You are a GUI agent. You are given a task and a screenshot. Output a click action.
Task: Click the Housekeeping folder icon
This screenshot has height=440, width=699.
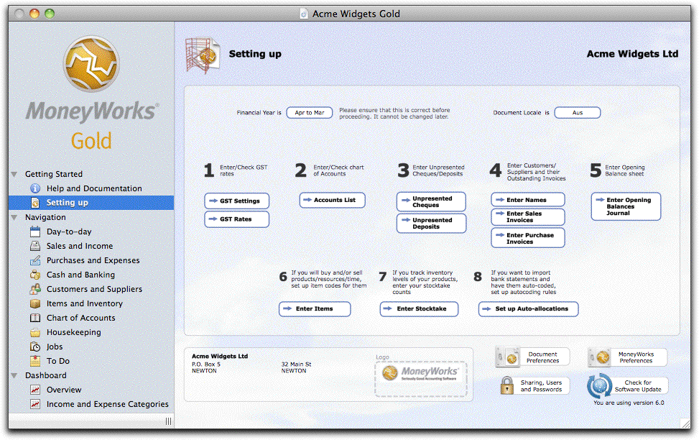tap(35, 332)
